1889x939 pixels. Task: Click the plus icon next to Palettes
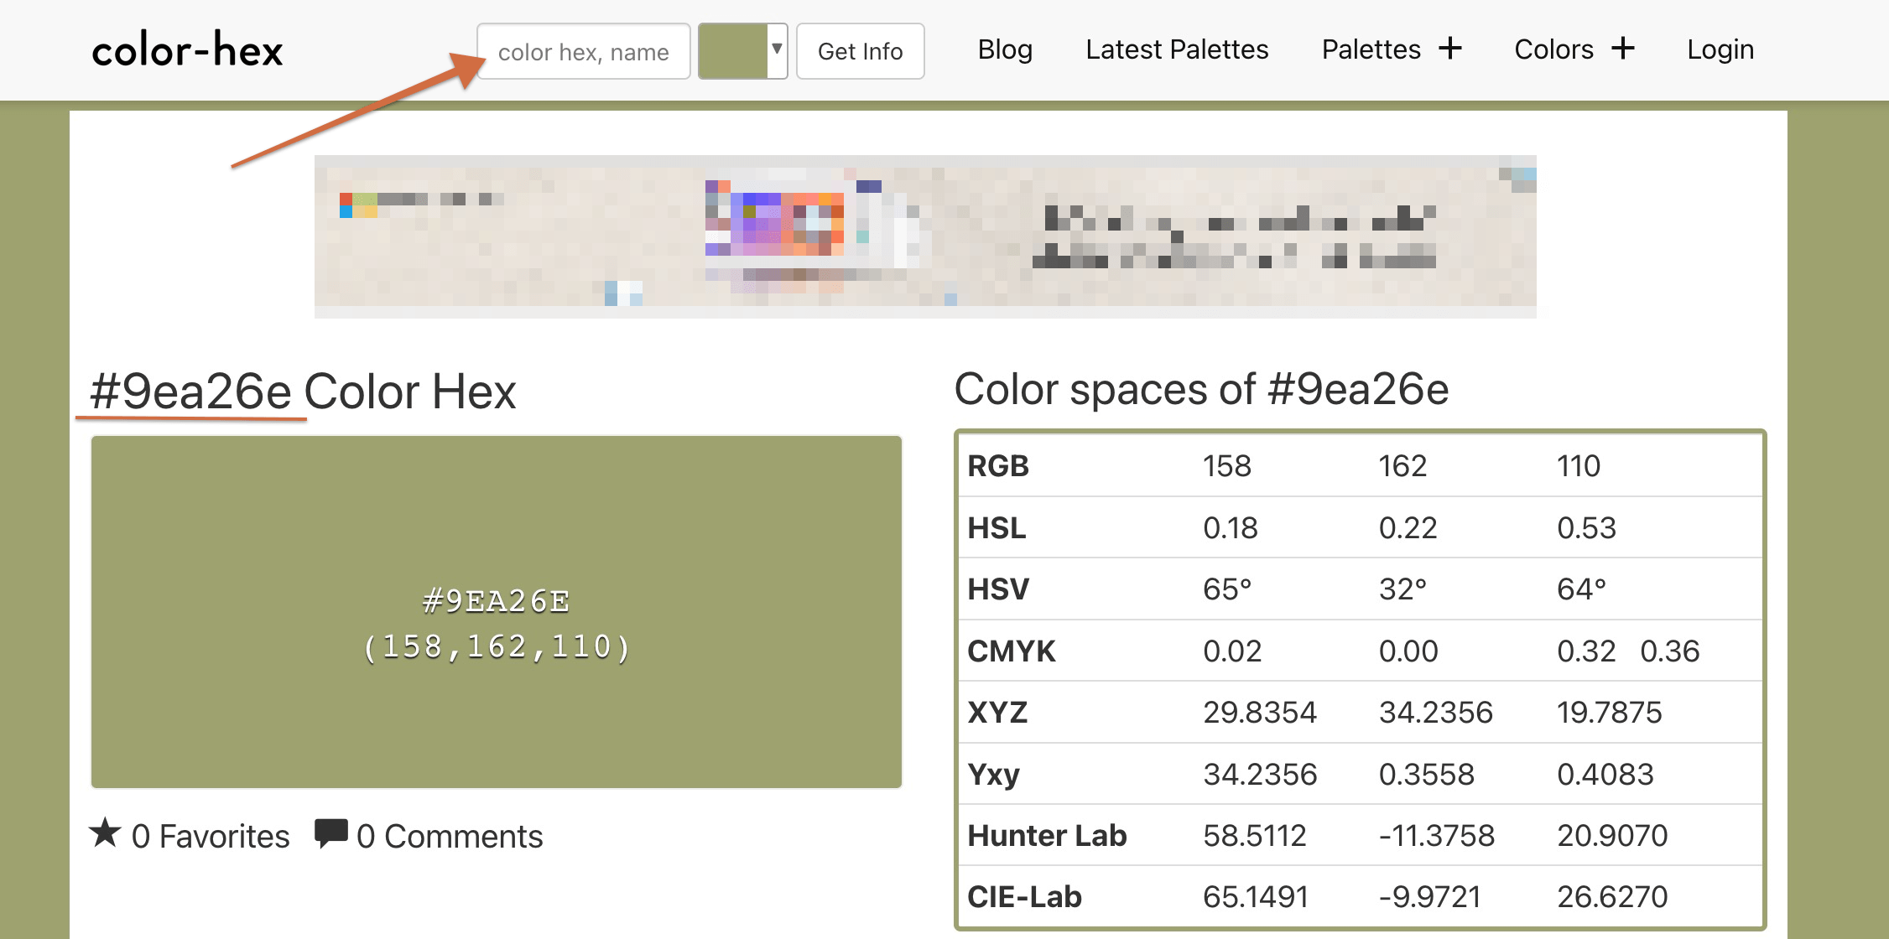[x=1450, y=49]
